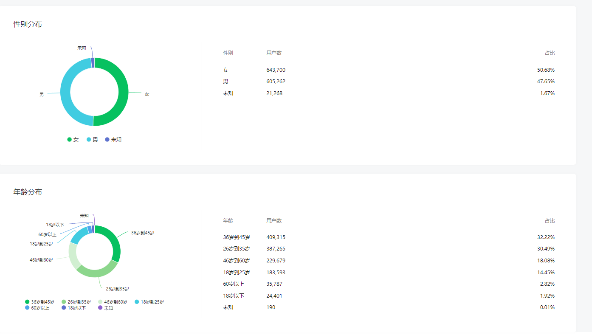Viewport: 592px width, 335px height.
Task: Hide 未知 series via age chart legend
Action: click(x=105, y=308)
